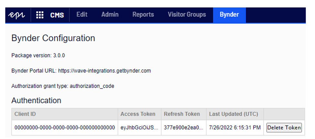
Task: Open the Visitor Groups tab
Action: (187, 15)
